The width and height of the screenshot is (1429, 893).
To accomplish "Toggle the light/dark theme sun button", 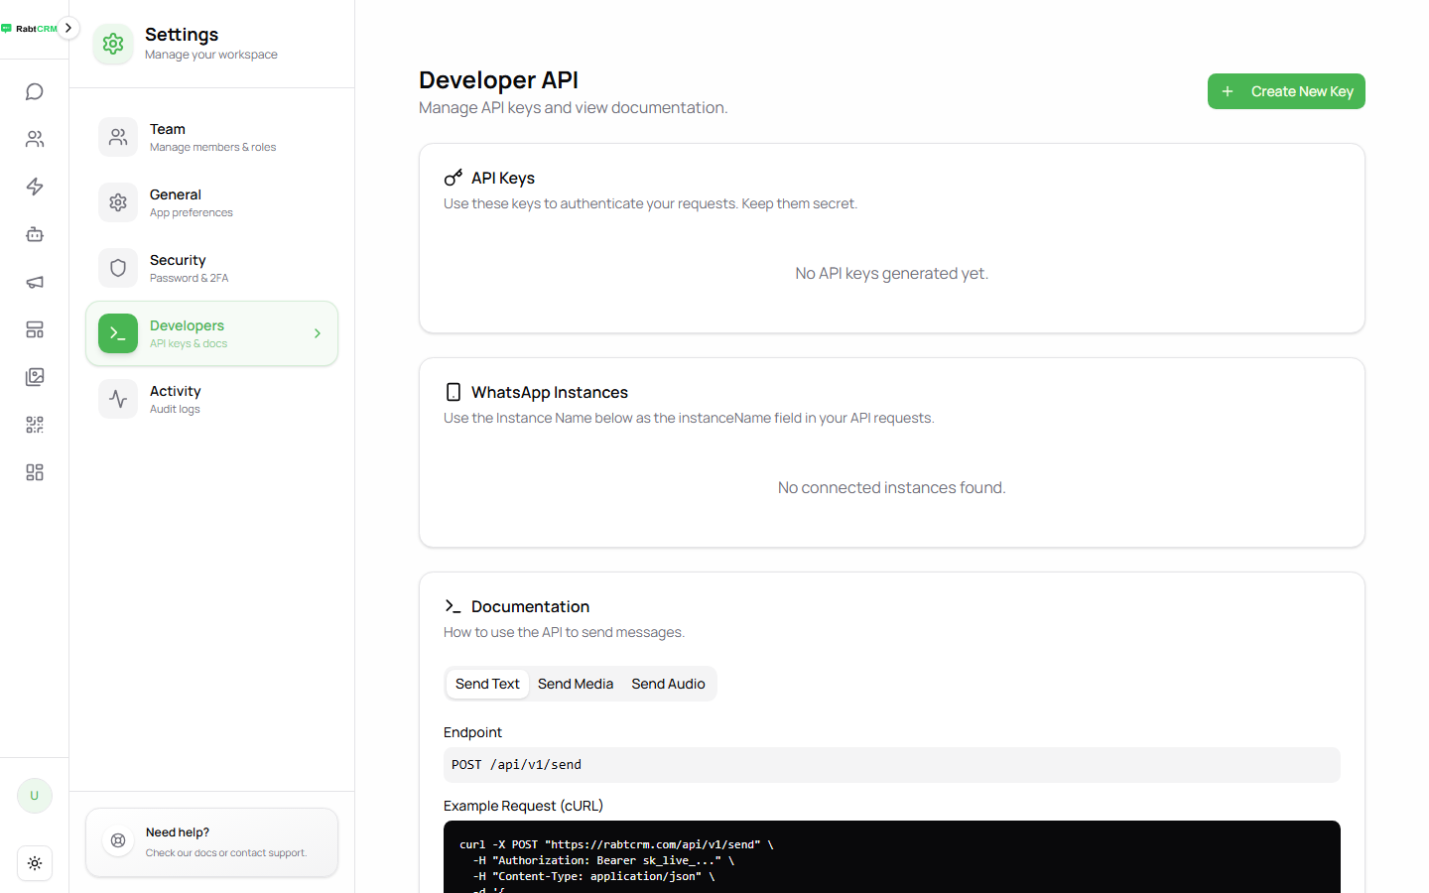I will coord(35,863).
